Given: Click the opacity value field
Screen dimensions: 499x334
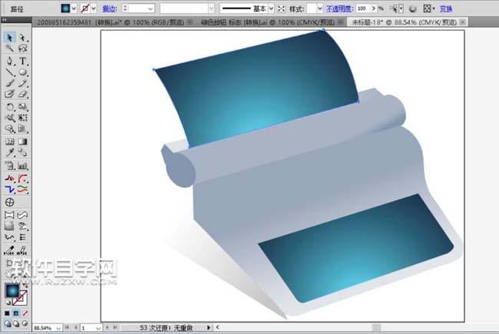Looking at the screenshot, I should 363,8.
